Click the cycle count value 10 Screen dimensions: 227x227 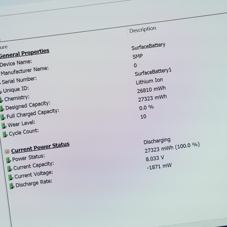pyautogui.click(x=143, y=117)
